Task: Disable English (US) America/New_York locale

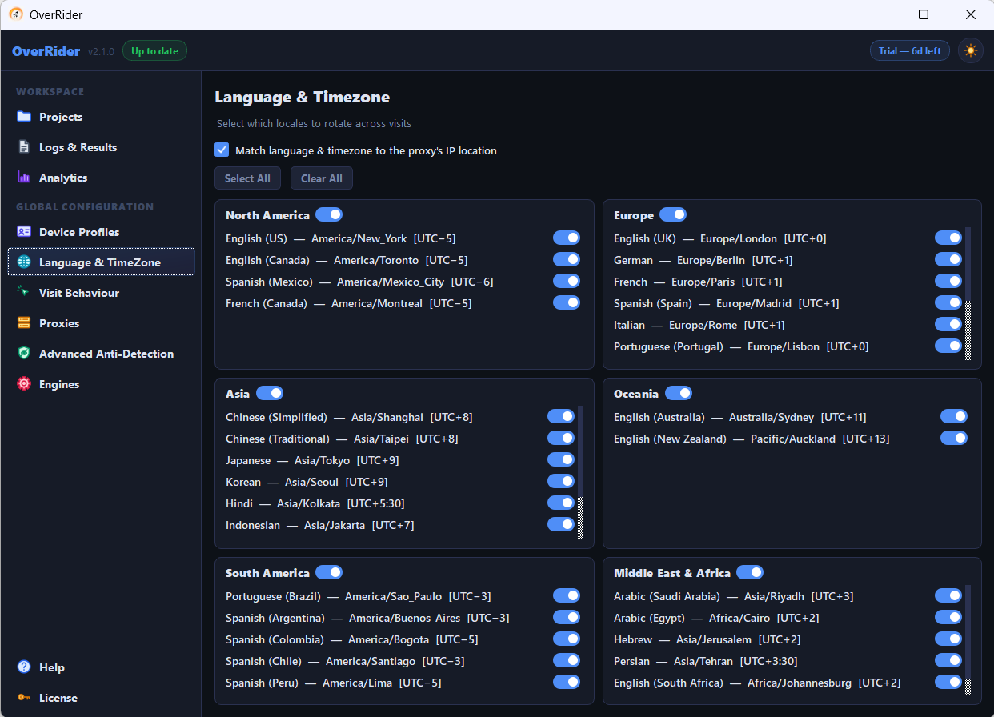Action: point(567,238)
